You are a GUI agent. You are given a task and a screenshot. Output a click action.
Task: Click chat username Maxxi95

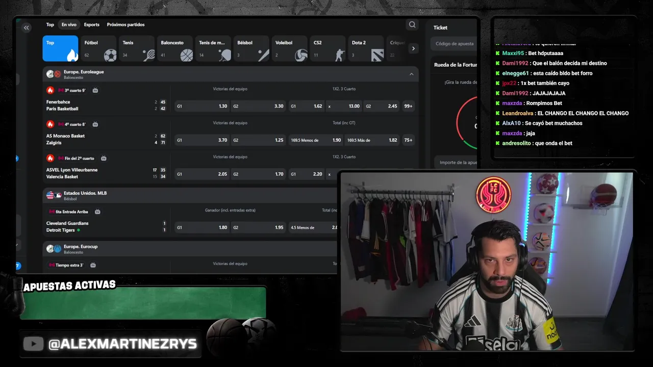tap(513, 53)
